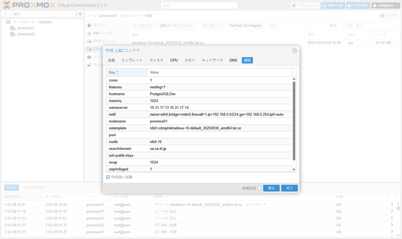Click the VM disk storage icon
This screenshot has height=239, width=402.
coord(89,33)
